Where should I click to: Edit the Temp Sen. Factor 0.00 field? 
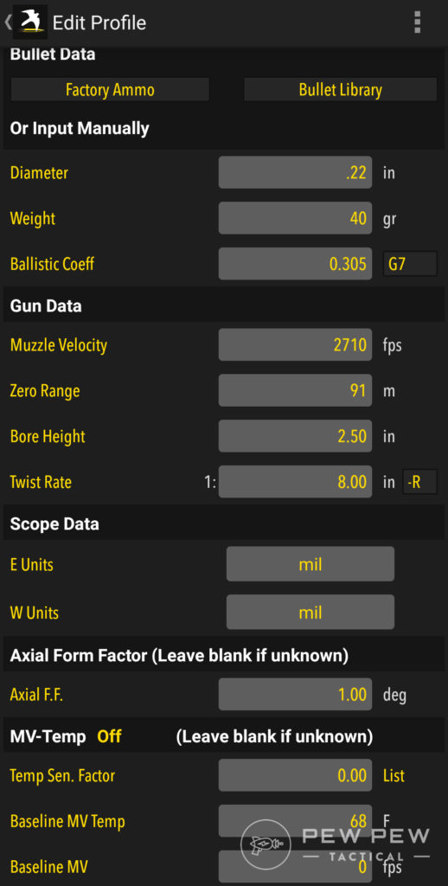pos(295,775)
